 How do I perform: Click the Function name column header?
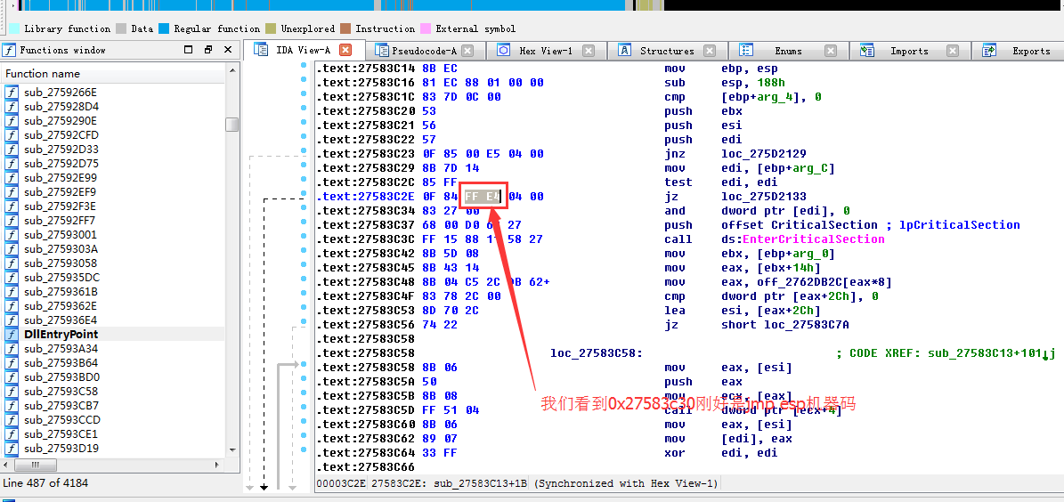pos(43,74)
